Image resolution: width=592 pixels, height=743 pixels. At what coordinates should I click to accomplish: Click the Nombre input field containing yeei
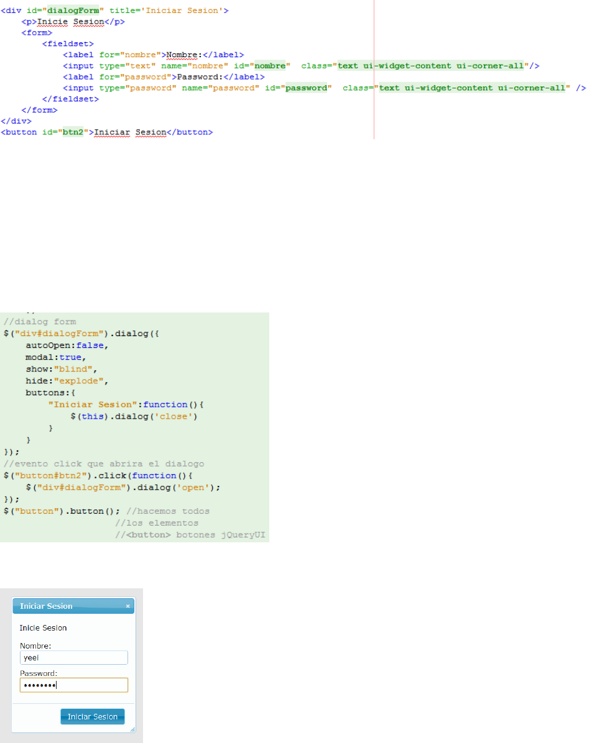(74, 657)
